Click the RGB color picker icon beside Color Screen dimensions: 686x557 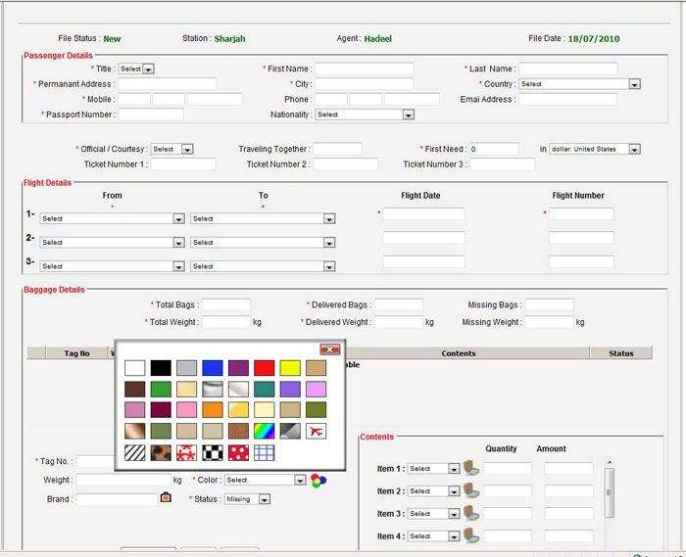317,480
